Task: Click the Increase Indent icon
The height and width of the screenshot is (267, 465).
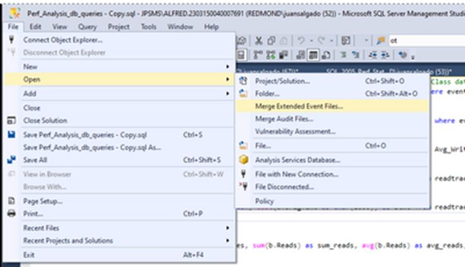Action: tap(385, 55)
